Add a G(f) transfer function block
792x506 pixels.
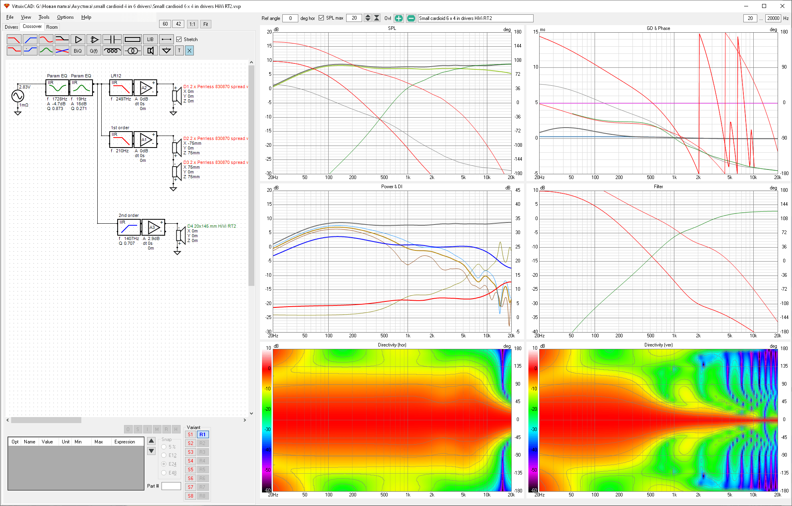tap(94, 51)
